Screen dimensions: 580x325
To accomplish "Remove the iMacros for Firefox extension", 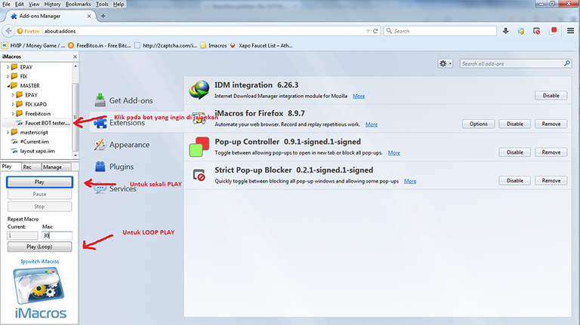I will [551, 124].
